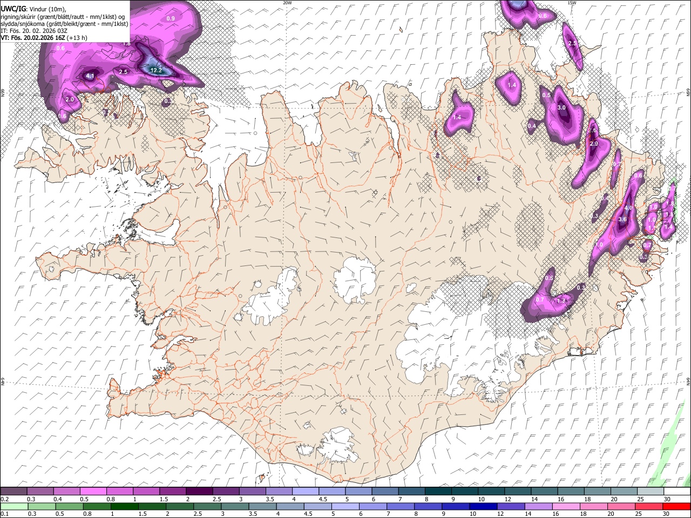
Task: Click the violet 14–16 swatch in green legend row
Action: pos(538,507)
